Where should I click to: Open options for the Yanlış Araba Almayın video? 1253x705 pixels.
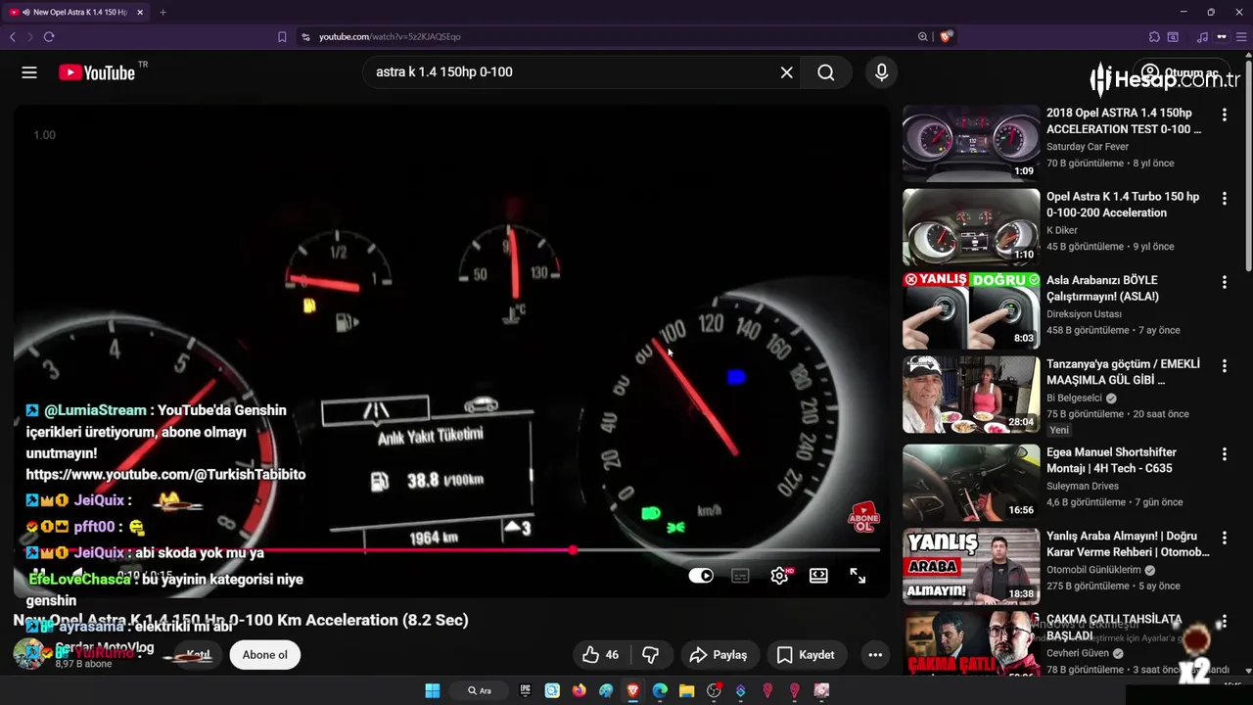click(1224, 539)
